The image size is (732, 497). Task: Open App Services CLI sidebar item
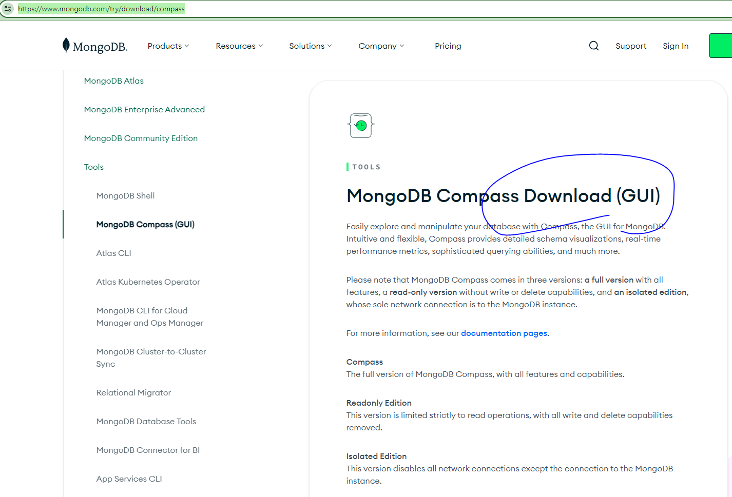129,479
